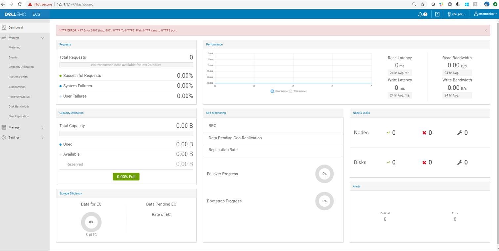This screenshot has width=499, height=251.
Task: Open the Node & Disks panel link
Action: point(361,113)
